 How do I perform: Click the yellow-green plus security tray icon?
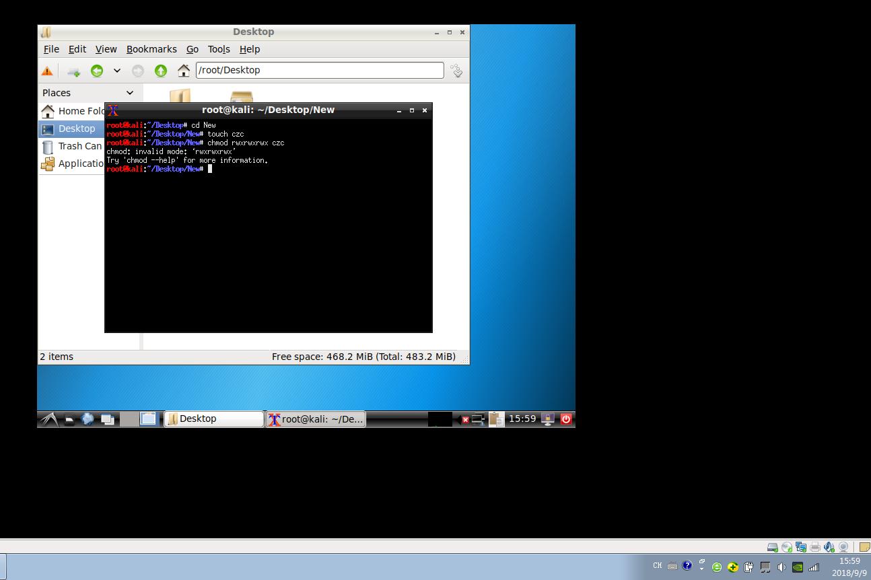click(732, 567)
